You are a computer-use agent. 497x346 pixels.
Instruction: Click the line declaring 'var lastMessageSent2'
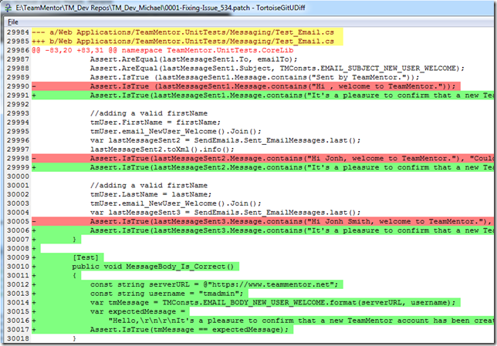pyautogui.click(x=225, y=140)
